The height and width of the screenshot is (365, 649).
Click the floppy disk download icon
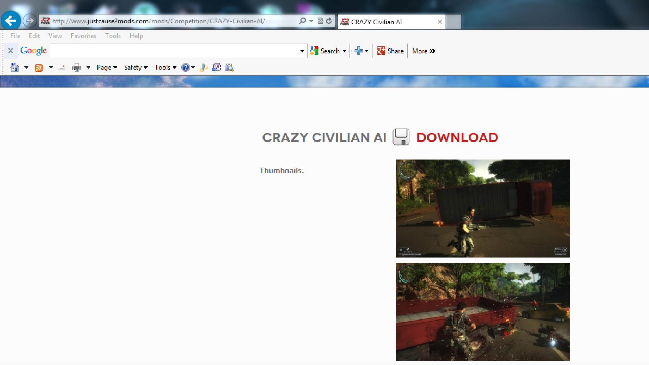point(401,137)
